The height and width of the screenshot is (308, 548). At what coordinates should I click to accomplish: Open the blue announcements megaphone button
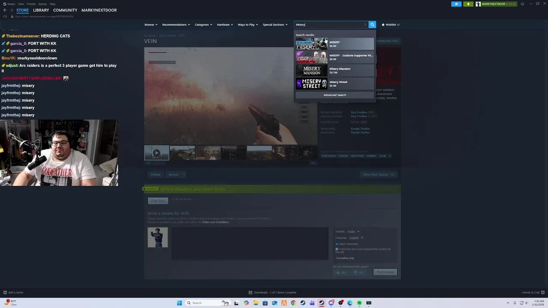(x=456, y=4)
